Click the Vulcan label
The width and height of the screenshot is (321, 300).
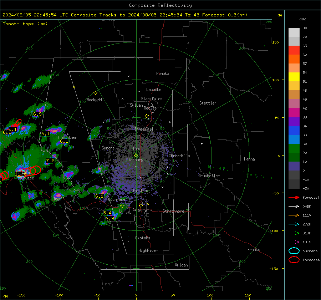[x=181, y=265]
